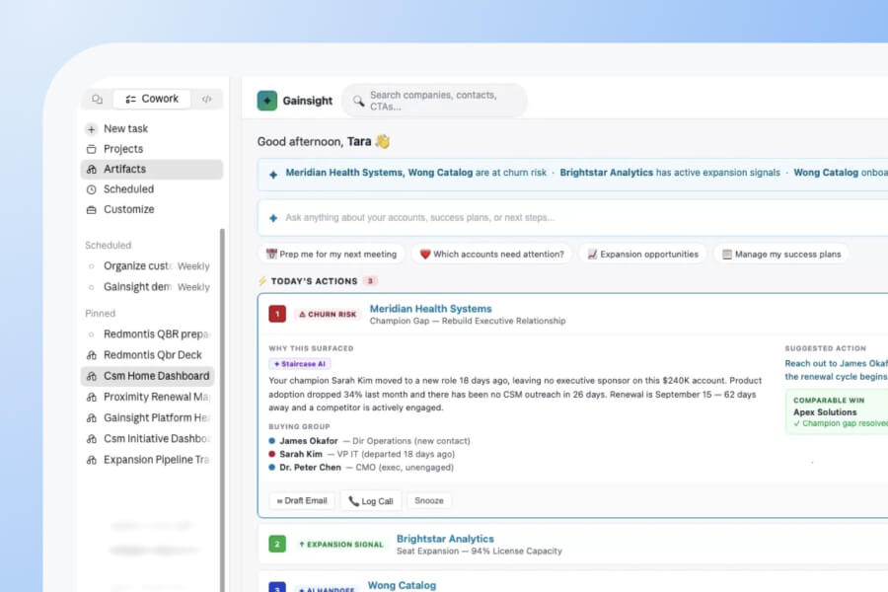Click the Expansion Signal badge
Viewport: 888px width, 592px height.
tap(341, 545)
